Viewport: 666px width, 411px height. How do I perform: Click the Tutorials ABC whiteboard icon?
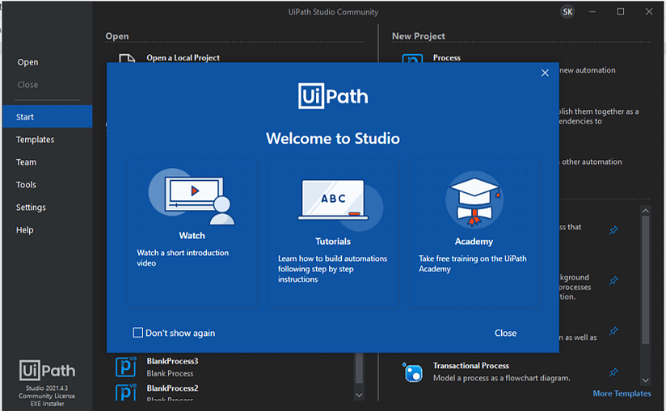coord(339,204)
